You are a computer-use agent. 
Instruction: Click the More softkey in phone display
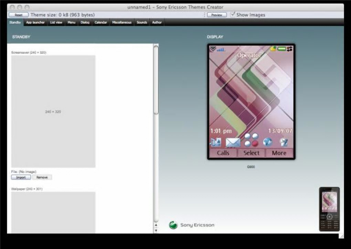tap(279, 153)
